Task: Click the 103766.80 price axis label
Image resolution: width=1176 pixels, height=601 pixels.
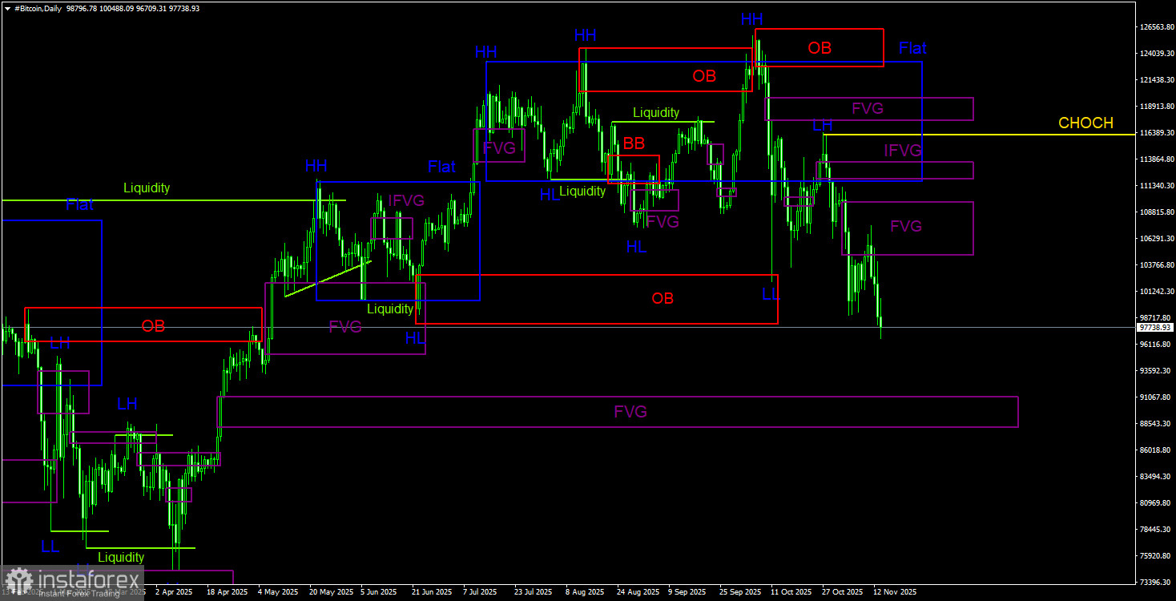Action: pyautogui.click(x=1155, y=265)
